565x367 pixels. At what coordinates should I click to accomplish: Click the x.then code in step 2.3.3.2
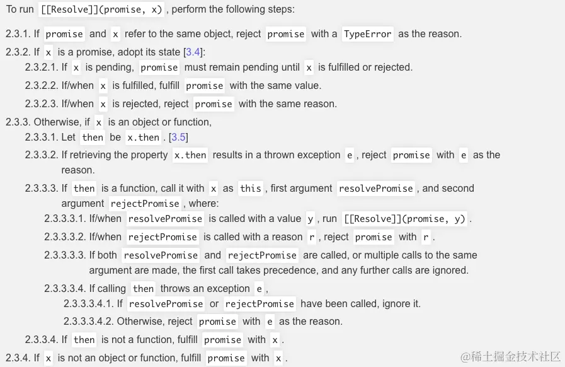(190, 155)
